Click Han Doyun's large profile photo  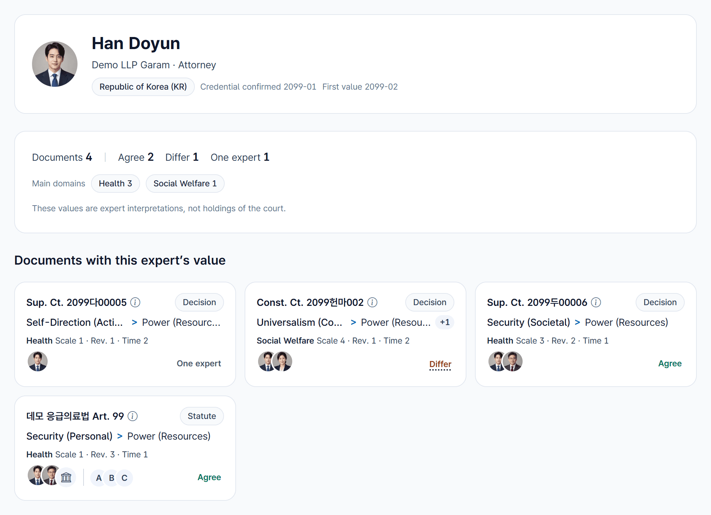click(x=55, y=64)
